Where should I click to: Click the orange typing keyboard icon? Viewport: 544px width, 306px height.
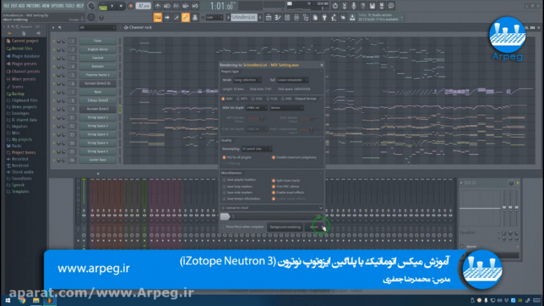(158, 18)
